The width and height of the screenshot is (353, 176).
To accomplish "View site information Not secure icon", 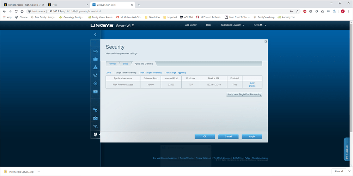I will [29, 11].
